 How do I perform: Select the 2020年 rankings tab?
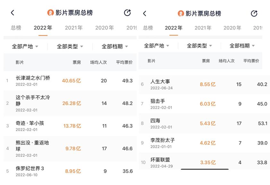pos(105,28)
